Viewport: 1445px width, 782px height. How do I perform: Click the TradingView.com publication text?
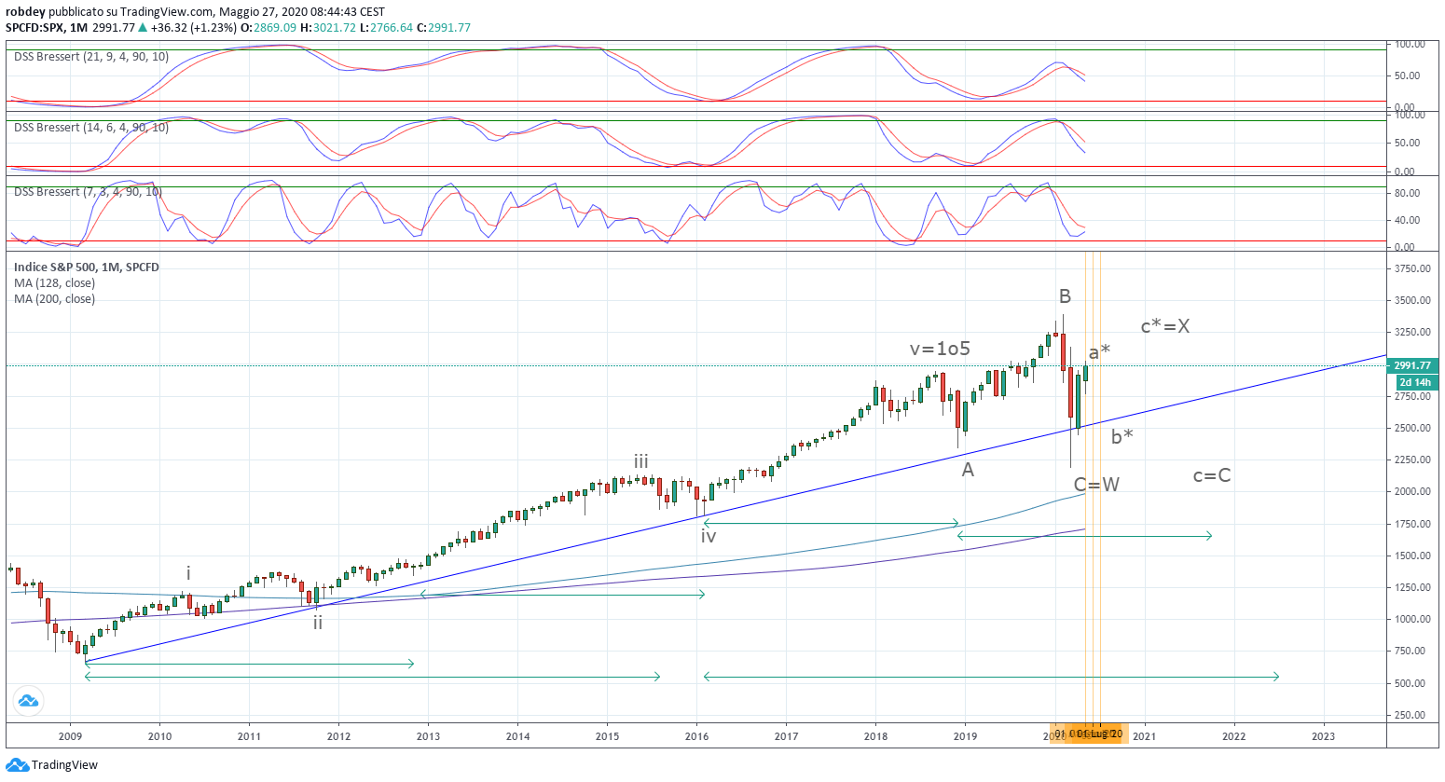(x=167, y=12)
